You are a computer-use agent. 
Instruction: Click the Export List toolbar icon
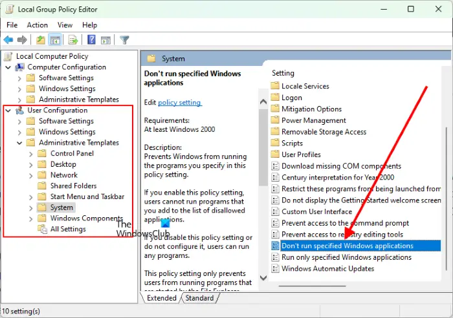[x=73, y=39]
